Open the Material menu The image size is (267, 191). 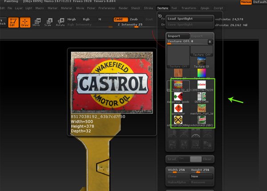[66, 8]
